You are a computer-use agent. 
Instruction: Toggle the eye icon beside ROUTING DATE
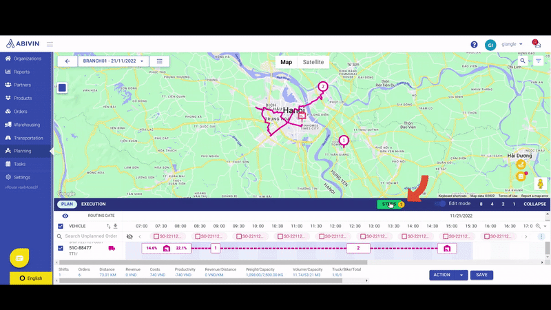pos(65,216)
